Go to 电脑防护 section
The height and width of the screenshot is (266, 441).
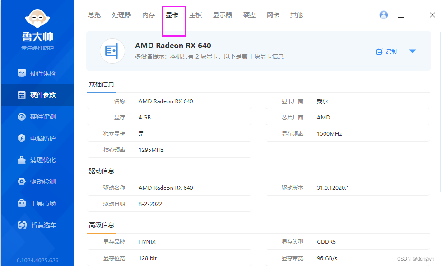(37, 138)
